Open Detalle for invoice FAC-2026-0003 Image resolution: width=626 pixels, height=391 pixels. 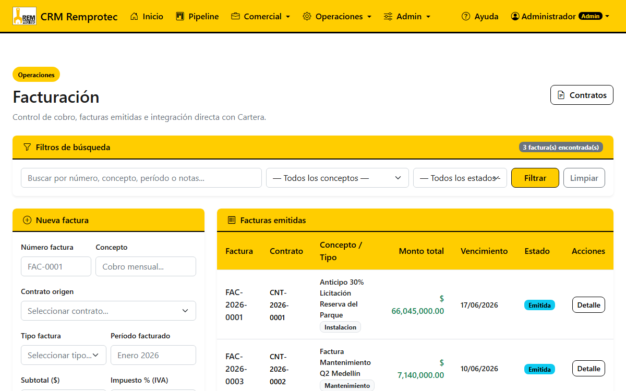[x=588, y=369]
